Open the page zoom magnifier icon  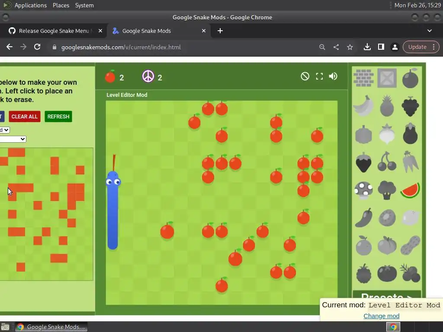(322, 47)
